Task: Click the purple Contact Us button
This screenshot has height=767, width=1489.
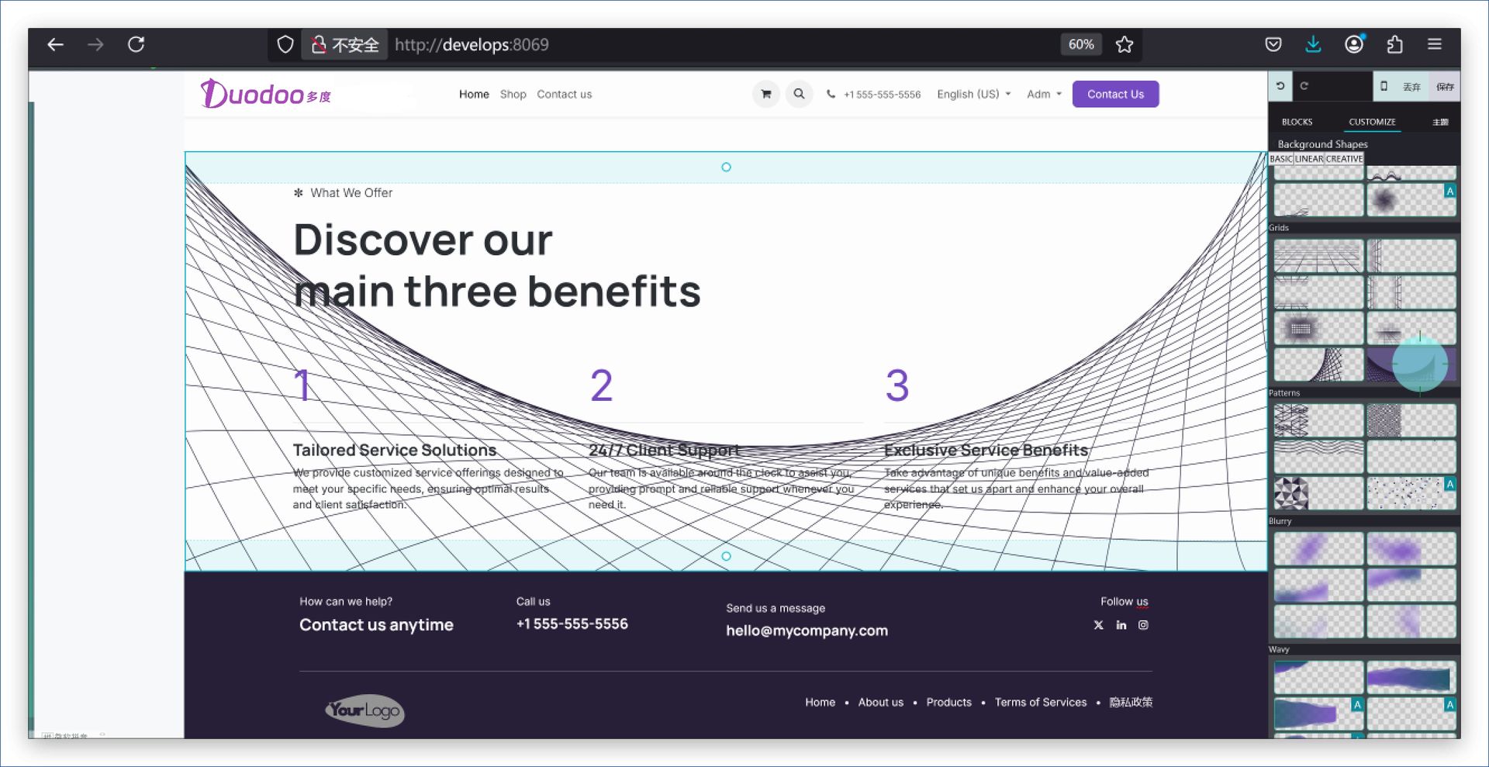Action: [x=1115, y=94]
